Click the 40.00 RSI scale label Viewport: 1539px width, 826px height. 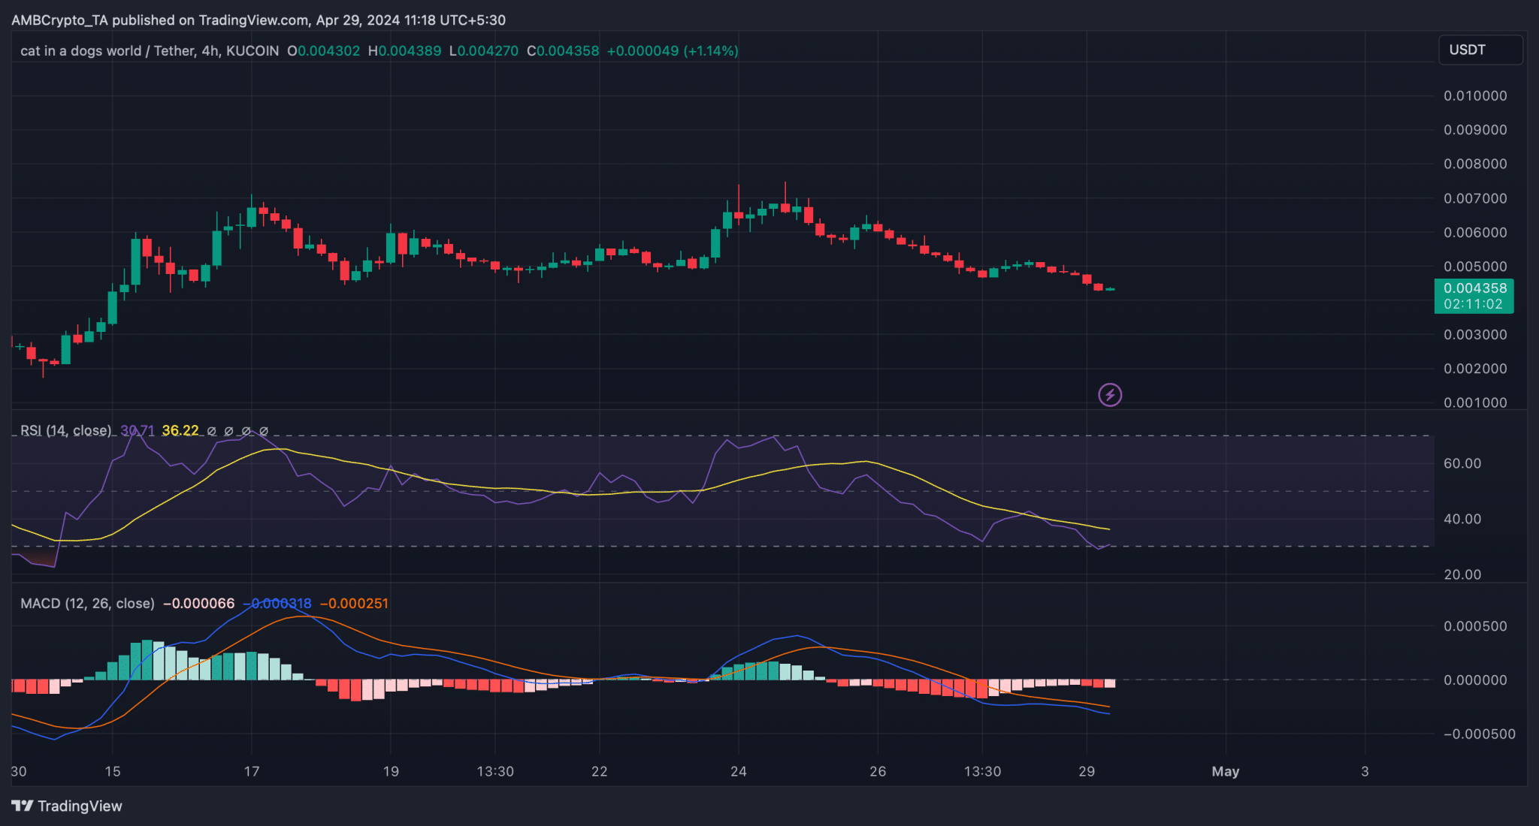[1462, 519]
